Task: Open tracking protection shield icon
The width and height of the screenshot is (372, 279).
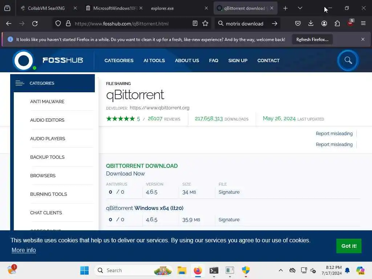Action: click(58, 24)
